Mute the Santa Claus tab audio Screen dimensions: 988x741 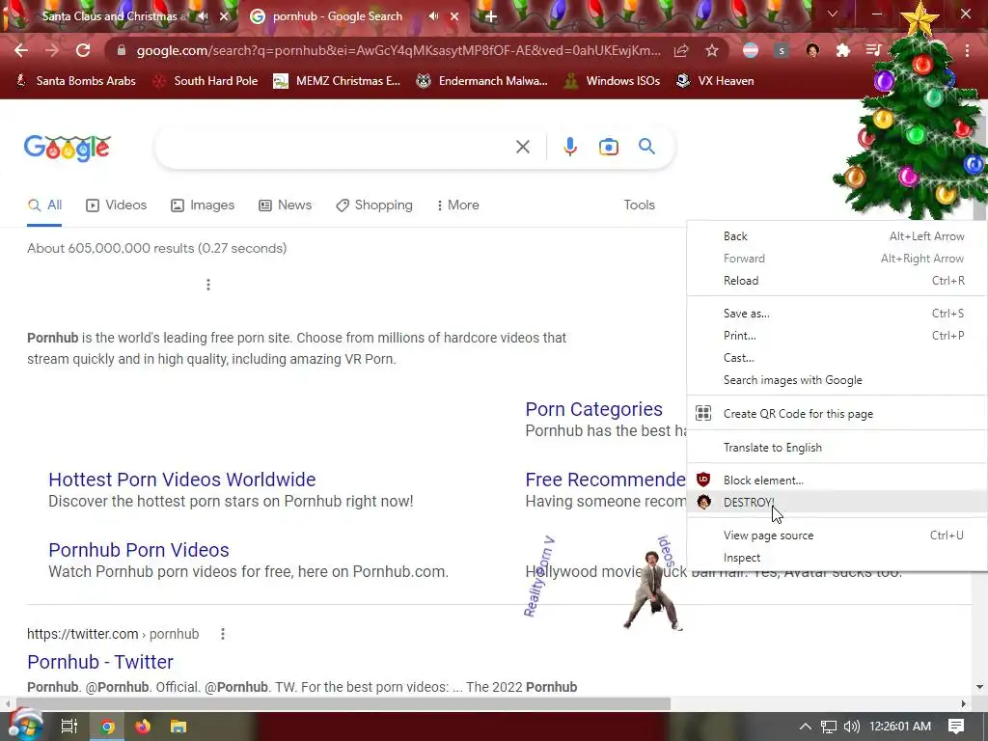[x=203, y=16]
